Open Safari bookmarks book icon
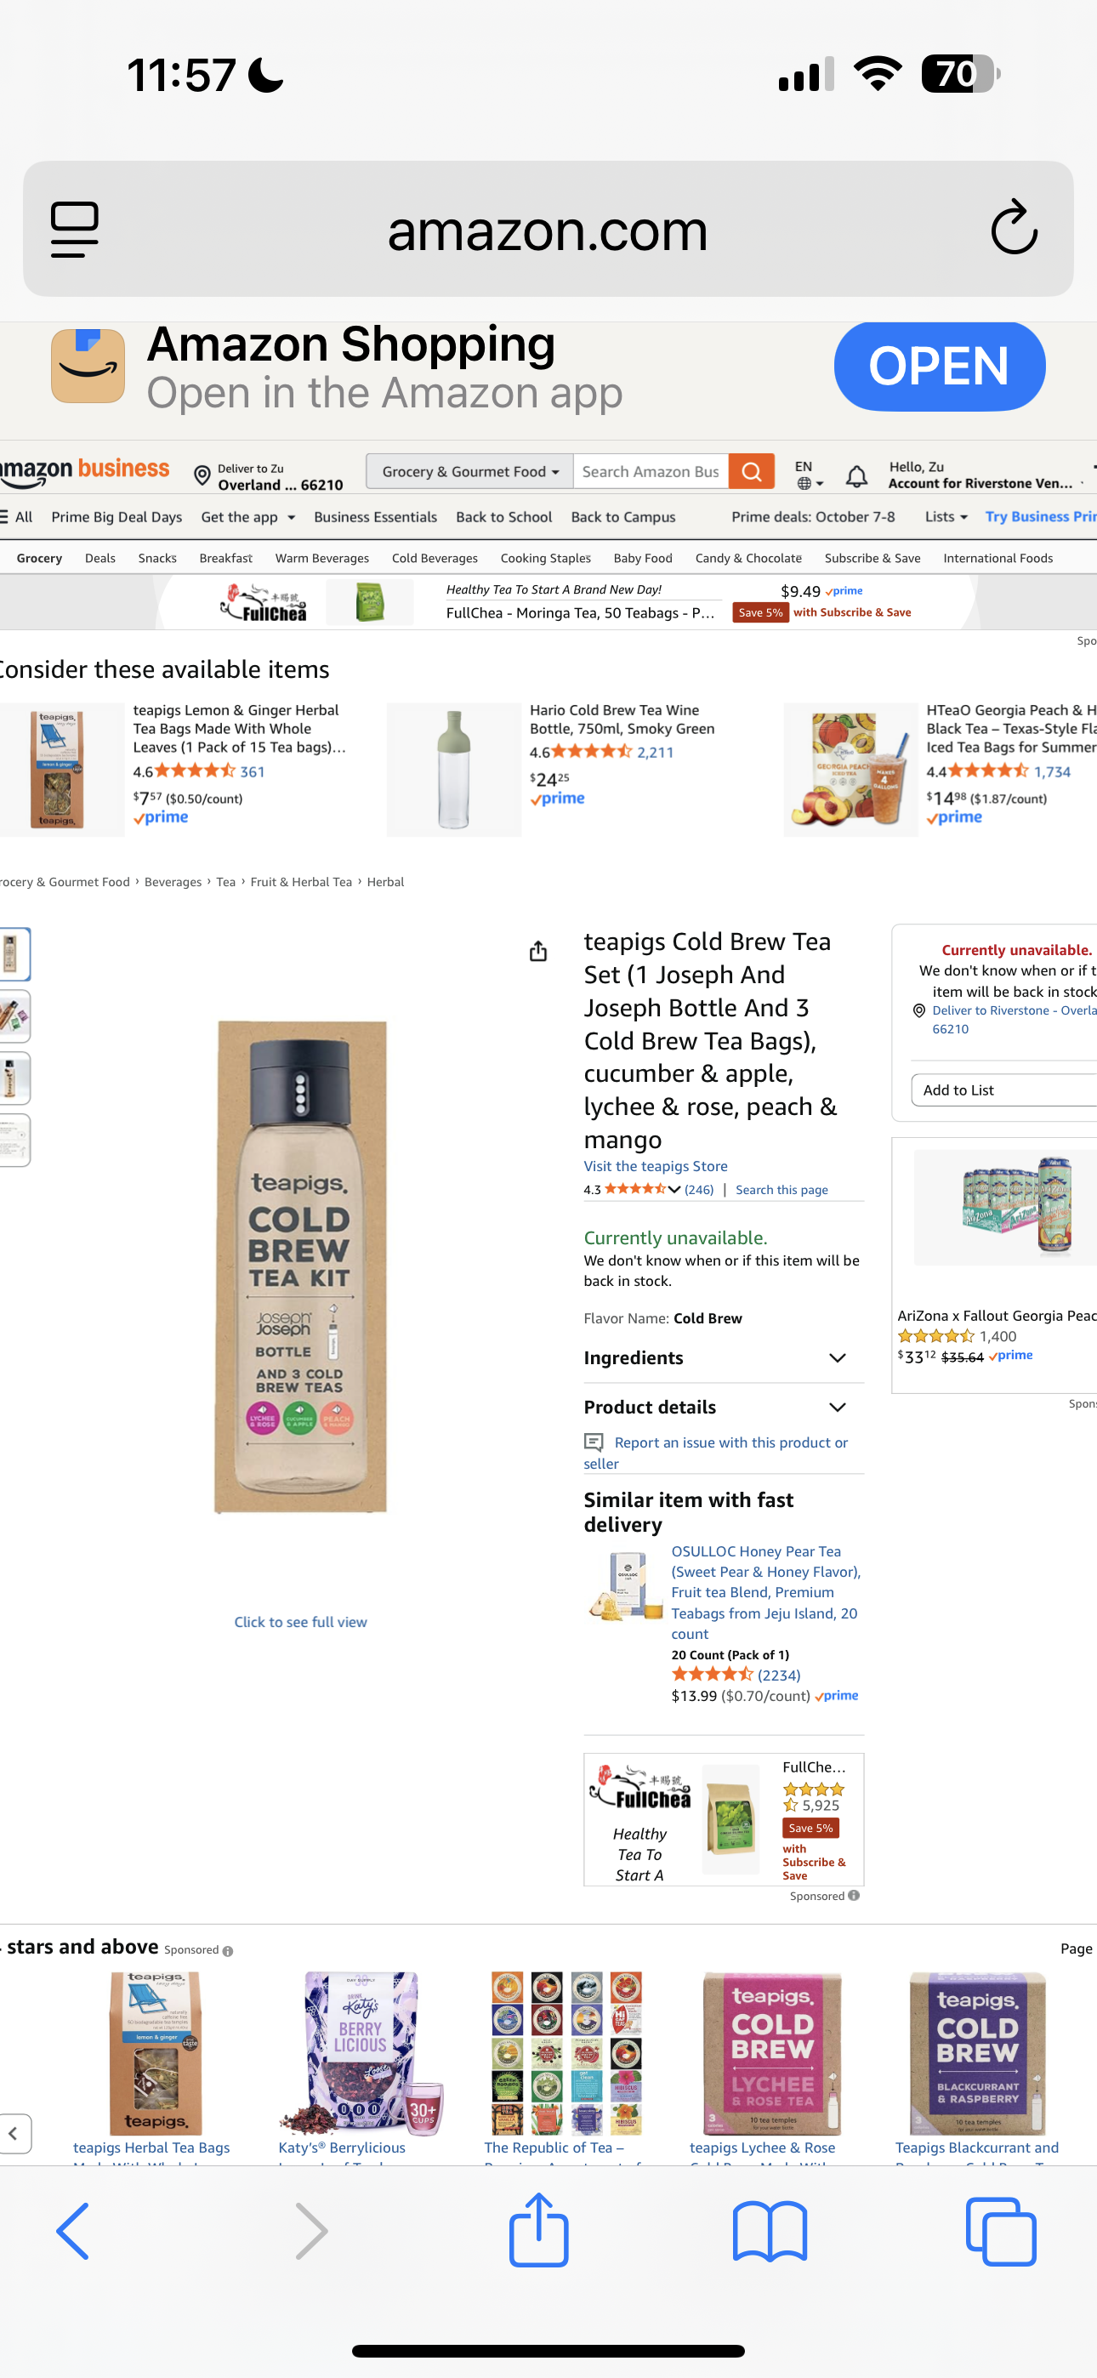Screen dimensions: 1097x2378 (770, 2230)
